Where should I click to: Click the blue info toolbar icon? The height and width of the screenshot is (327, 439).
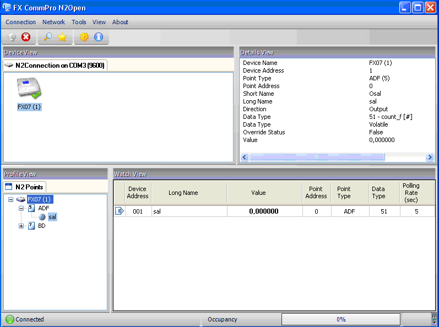(x=99, y=37)
